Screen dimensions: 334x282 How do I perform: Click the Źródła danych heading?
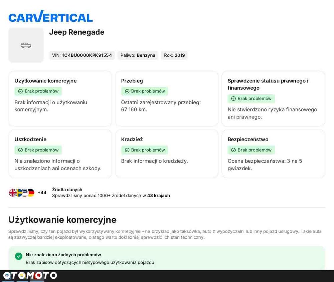pos(67,190)
